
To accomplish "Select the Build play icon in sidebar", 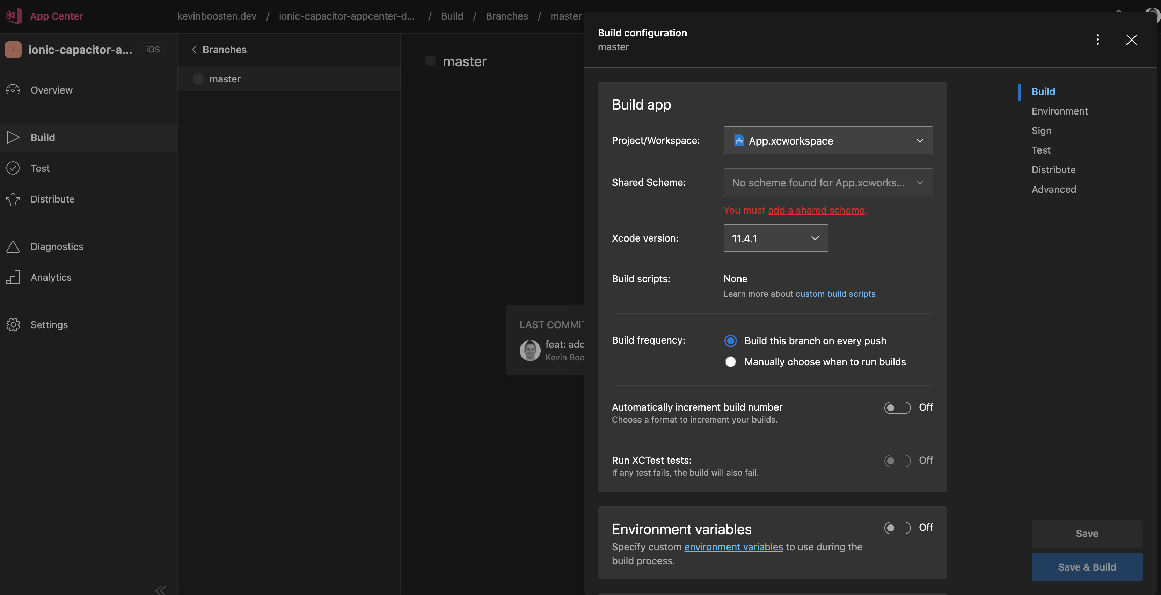I will pos(13,137).
